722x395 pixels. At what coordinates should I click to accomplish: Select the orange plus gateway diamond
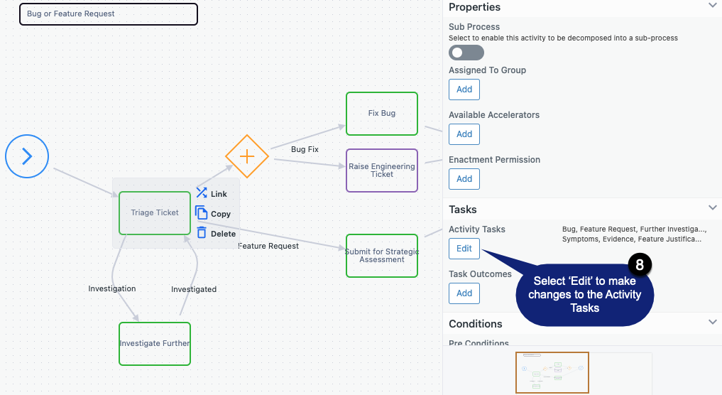coord(247,156)
